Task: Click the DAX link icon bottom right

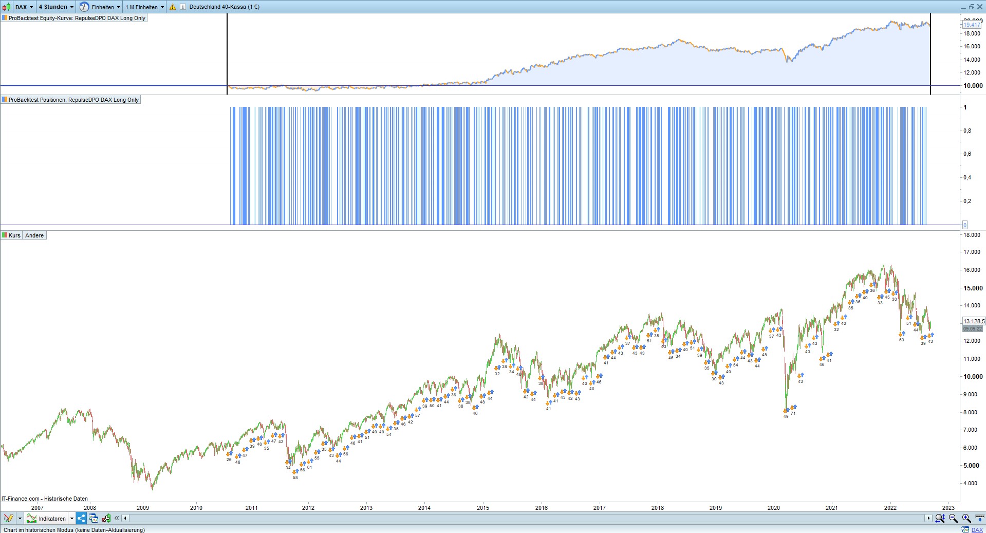Action: [977, 530]
